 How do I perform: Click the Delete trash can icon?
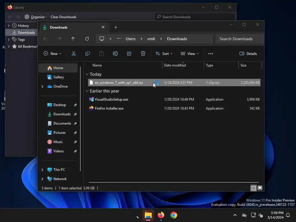(143, 53)
